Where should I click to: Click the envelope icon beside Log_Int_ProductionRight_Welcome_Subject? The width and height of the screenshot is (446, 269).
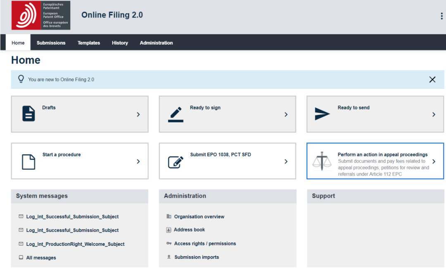(21, 244)
